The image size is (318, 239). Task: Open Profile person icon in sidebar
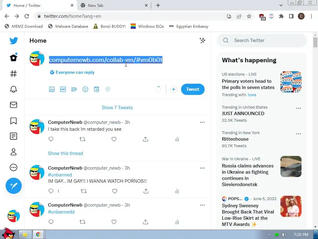[14, 152]
